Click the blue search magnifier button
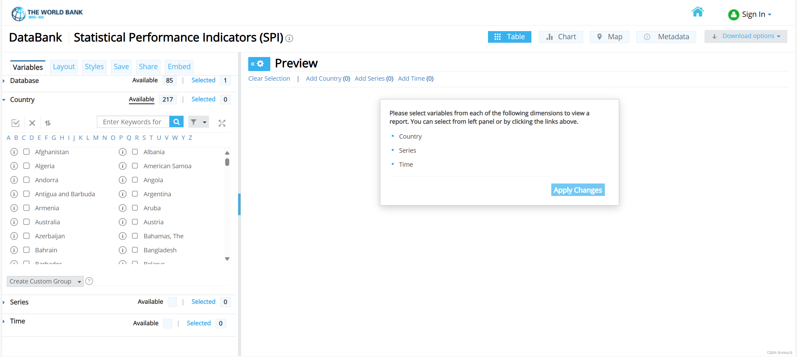 [176, 122]
